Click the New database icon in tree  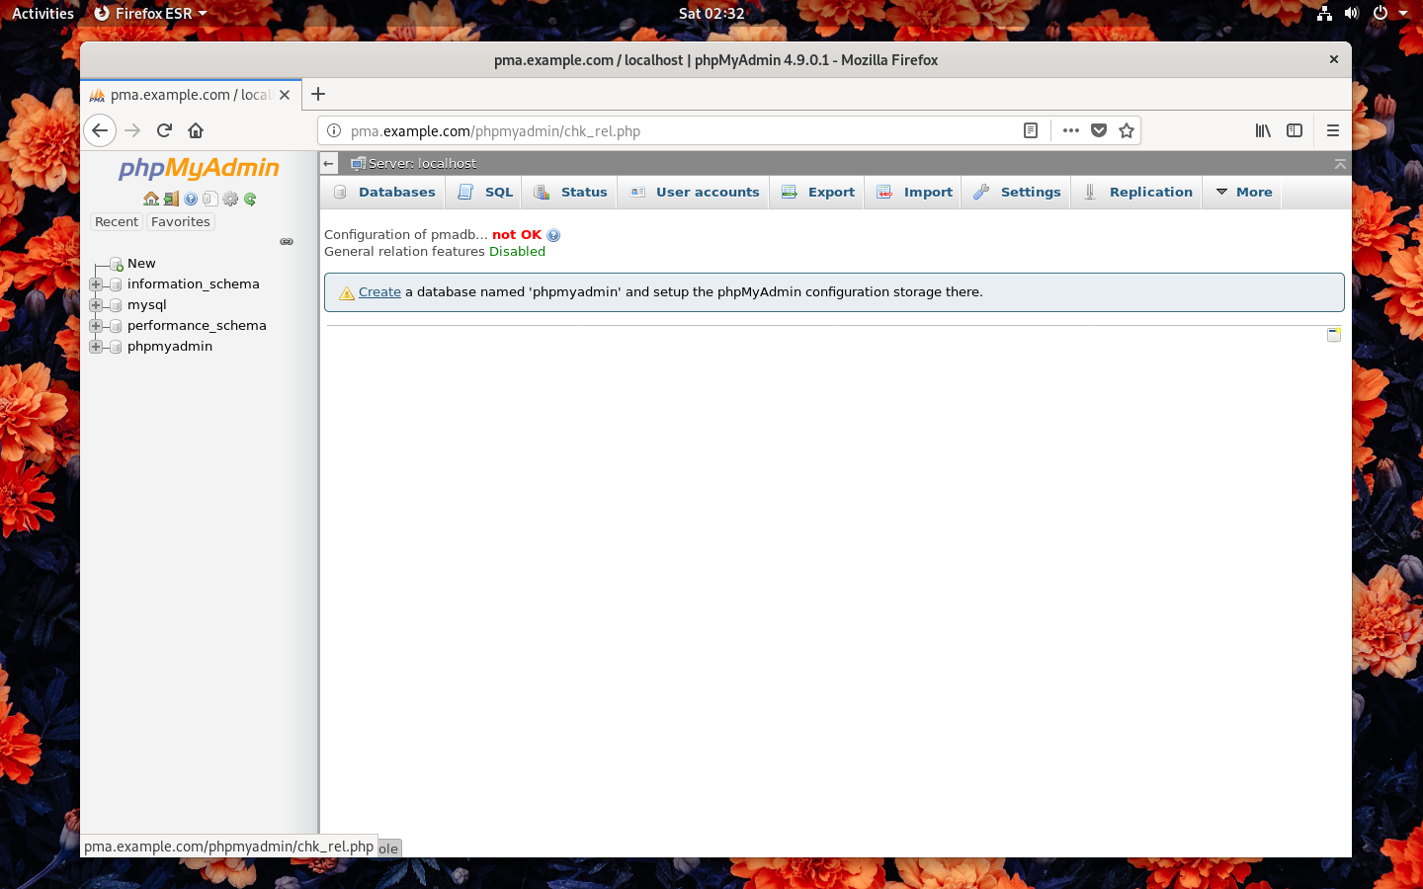click(116, 264)
